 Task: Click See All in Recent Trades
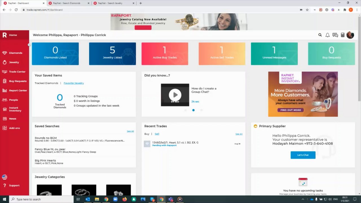[x=239, y=134]
